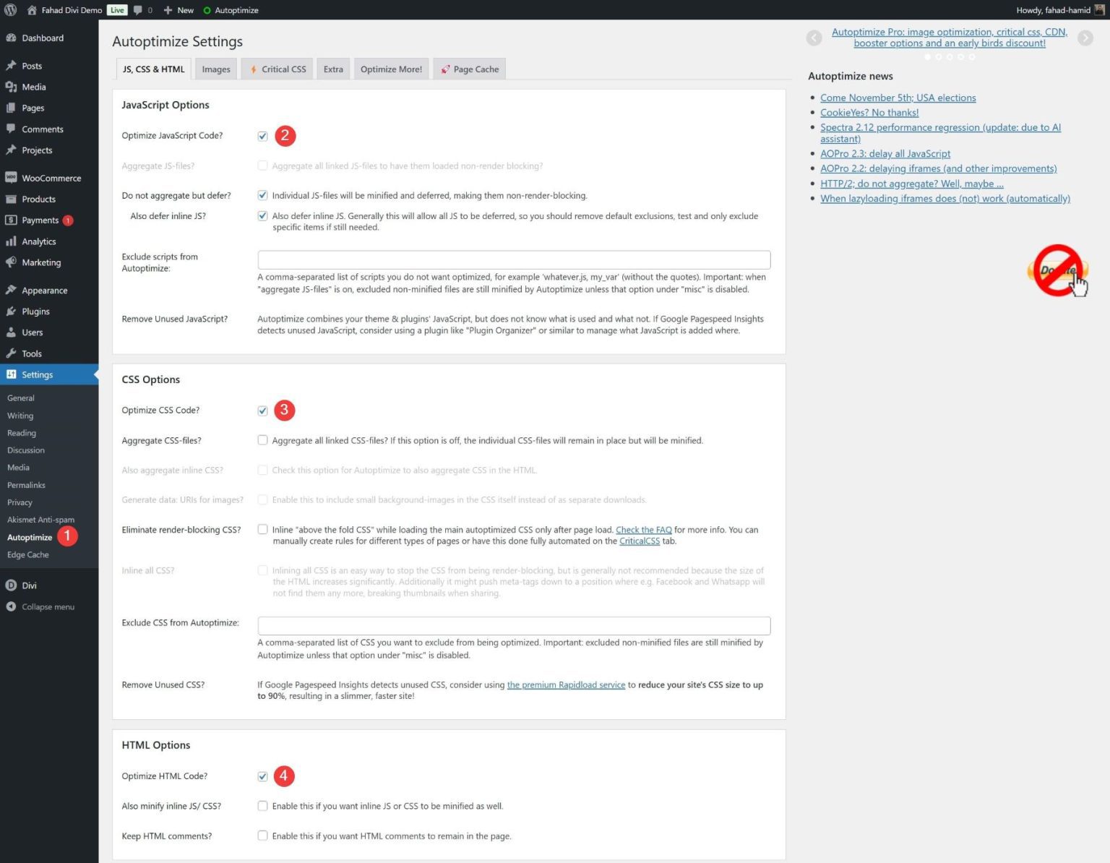Select the WooCommerce icon in the sidebar
This screenshot has height=863, width=1110.
click(11, 178)
